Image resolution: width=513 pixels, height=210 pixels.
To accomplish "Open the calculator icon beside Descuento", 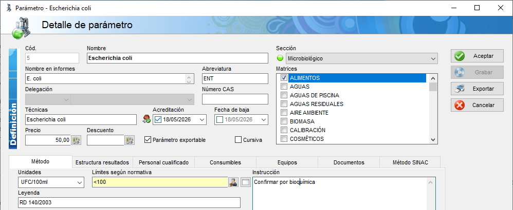I will click(130, 140).
